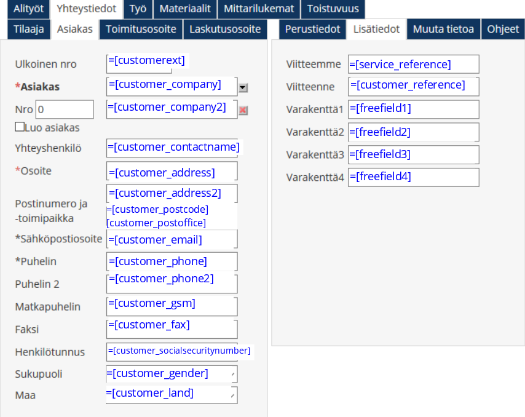Select the Materiaalit tab

tap(185, 9)
